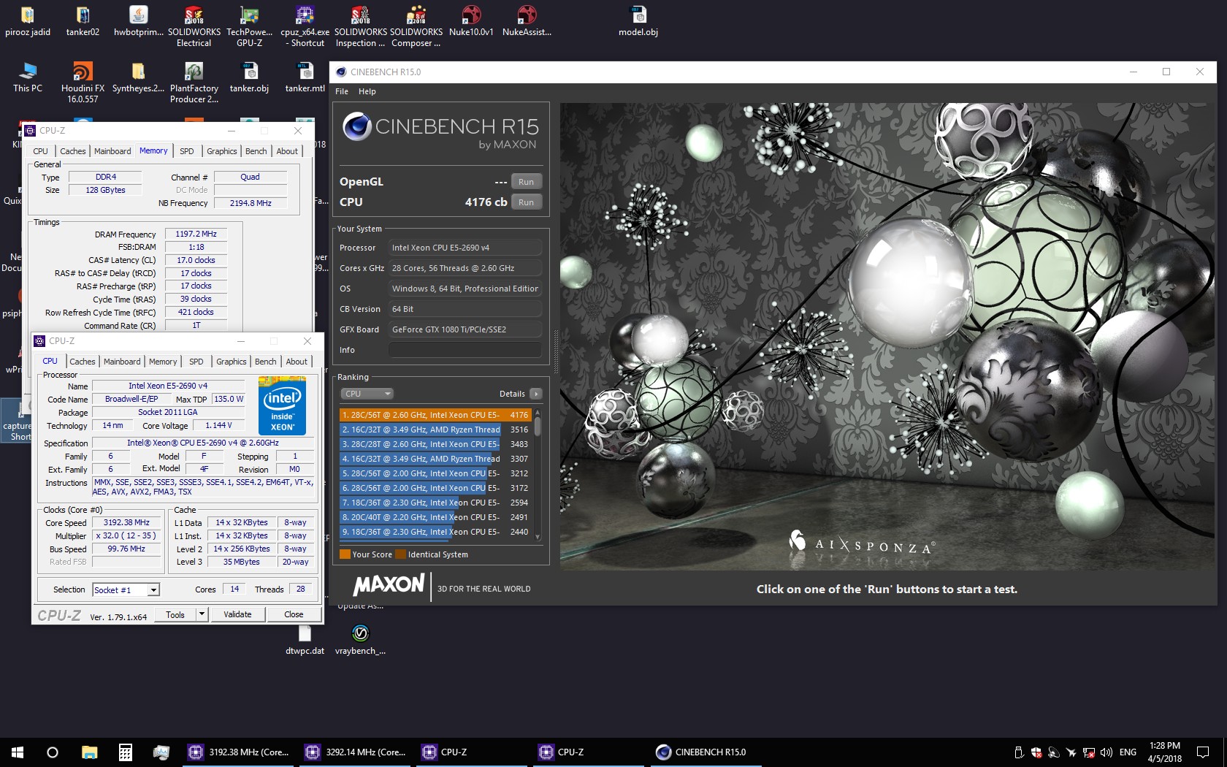Open the Windows Start menu
Image resolution: width=1227 pixels, height=767 pixels.
point(18,752)
